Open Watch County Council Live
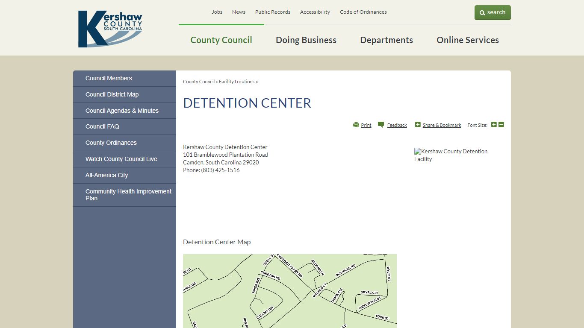 (124, 159)
